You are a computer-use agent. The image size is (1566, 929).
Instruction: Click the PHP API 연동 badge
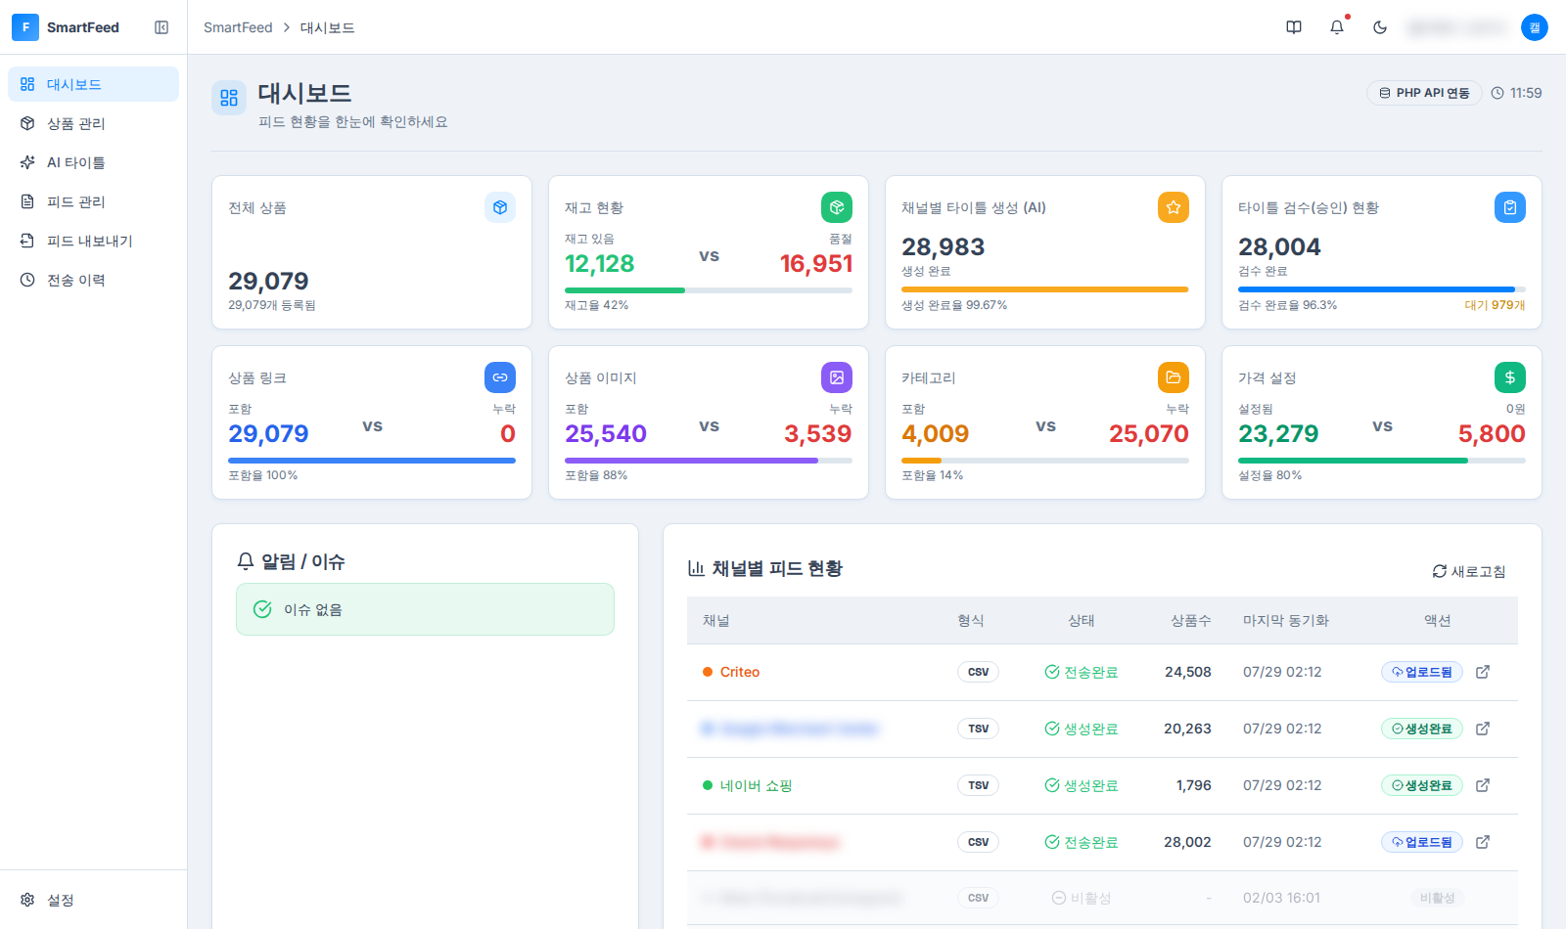click(x=1424, y=93)
